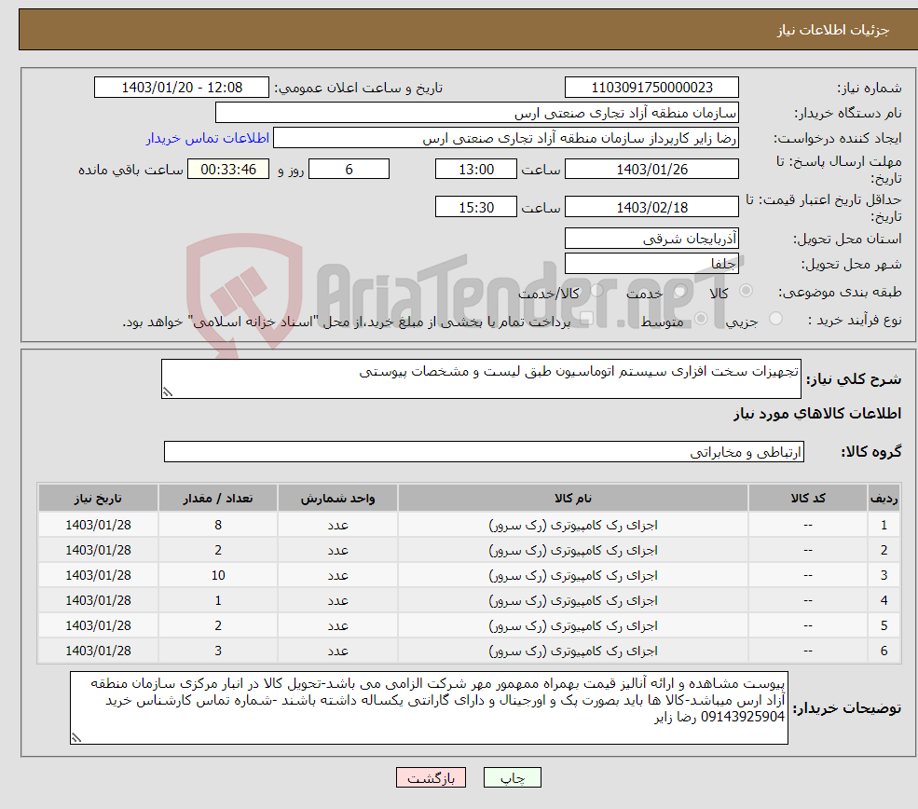The width and height of the screenshot is (918, 809).
Task: Click row number 4 cell
Action: tap(884, 600)
